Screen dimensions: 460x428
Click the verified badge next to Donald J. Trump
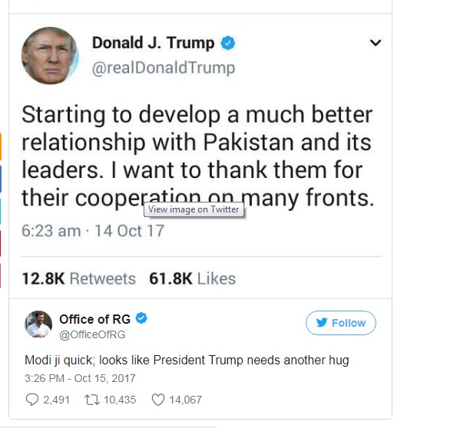tap(228, 43)
